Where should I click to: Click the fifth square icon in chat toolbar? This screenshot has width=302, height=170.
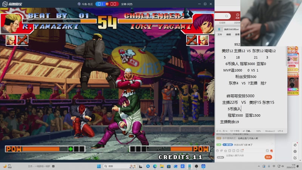point(234,151)
